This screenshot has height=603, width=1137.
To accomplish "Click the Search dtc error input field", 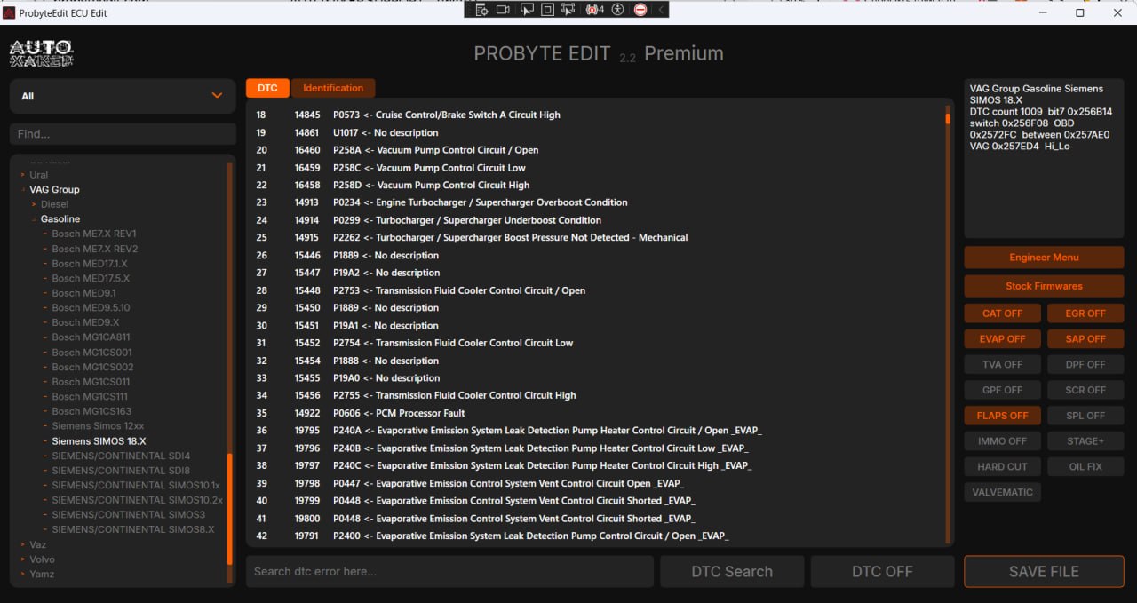I will (x=449, y=572).
